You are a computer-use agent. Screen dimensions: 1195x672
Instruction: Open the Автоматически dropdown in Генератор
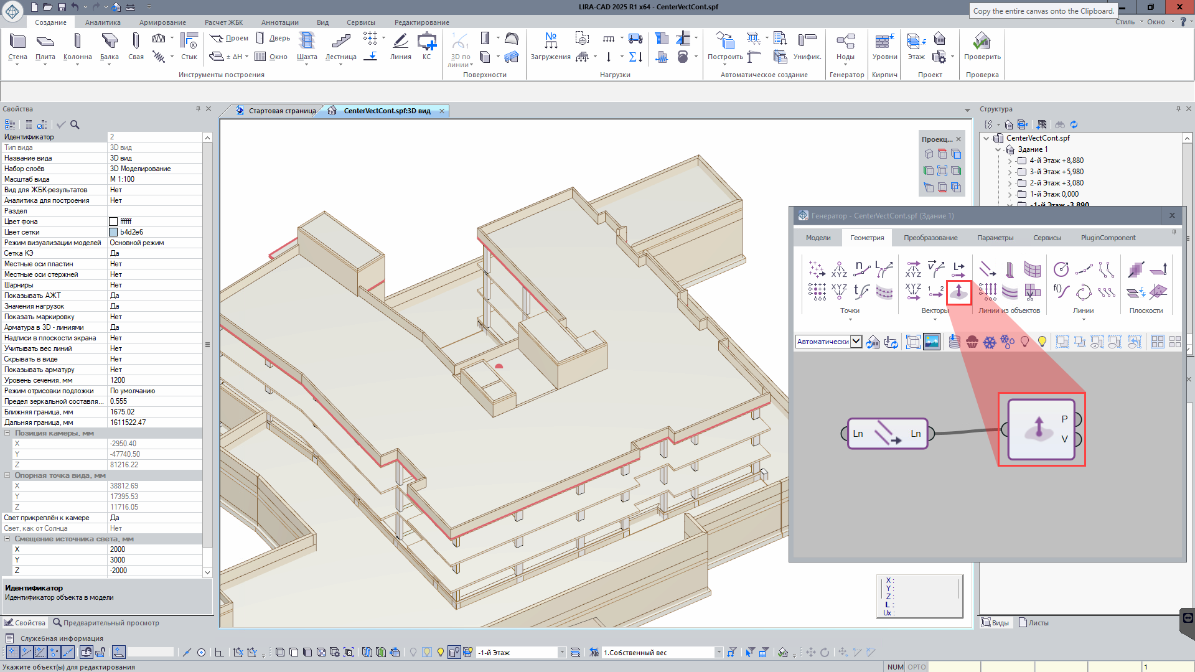[x=856, y=342]
